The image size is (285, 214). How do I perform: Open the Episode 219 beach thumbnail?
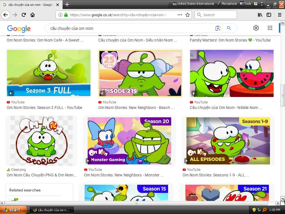(140, 73)
